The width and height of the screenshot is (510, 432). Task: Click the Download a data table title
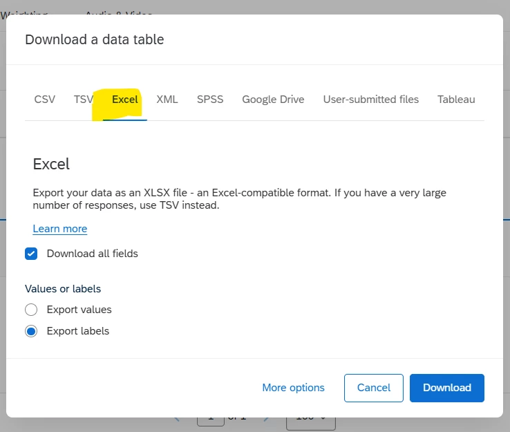95,39
